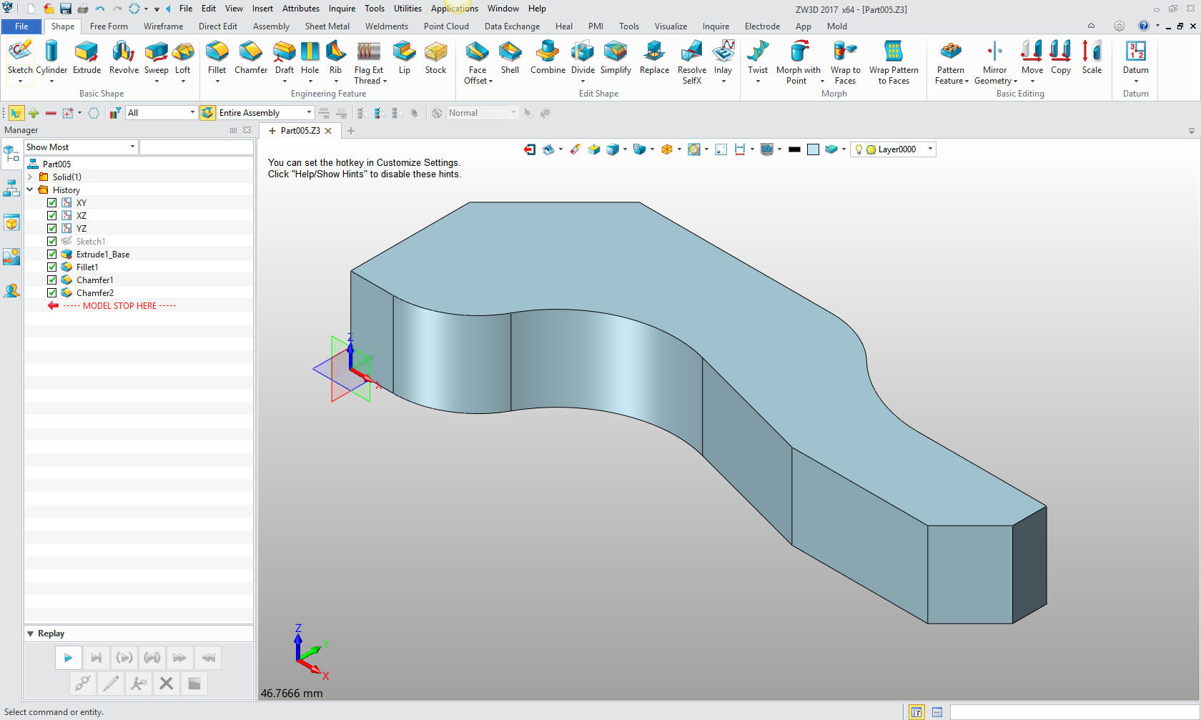1201x720 pixels.
Task: Click the Manager search input field
Action: click(x=197, y=147)
